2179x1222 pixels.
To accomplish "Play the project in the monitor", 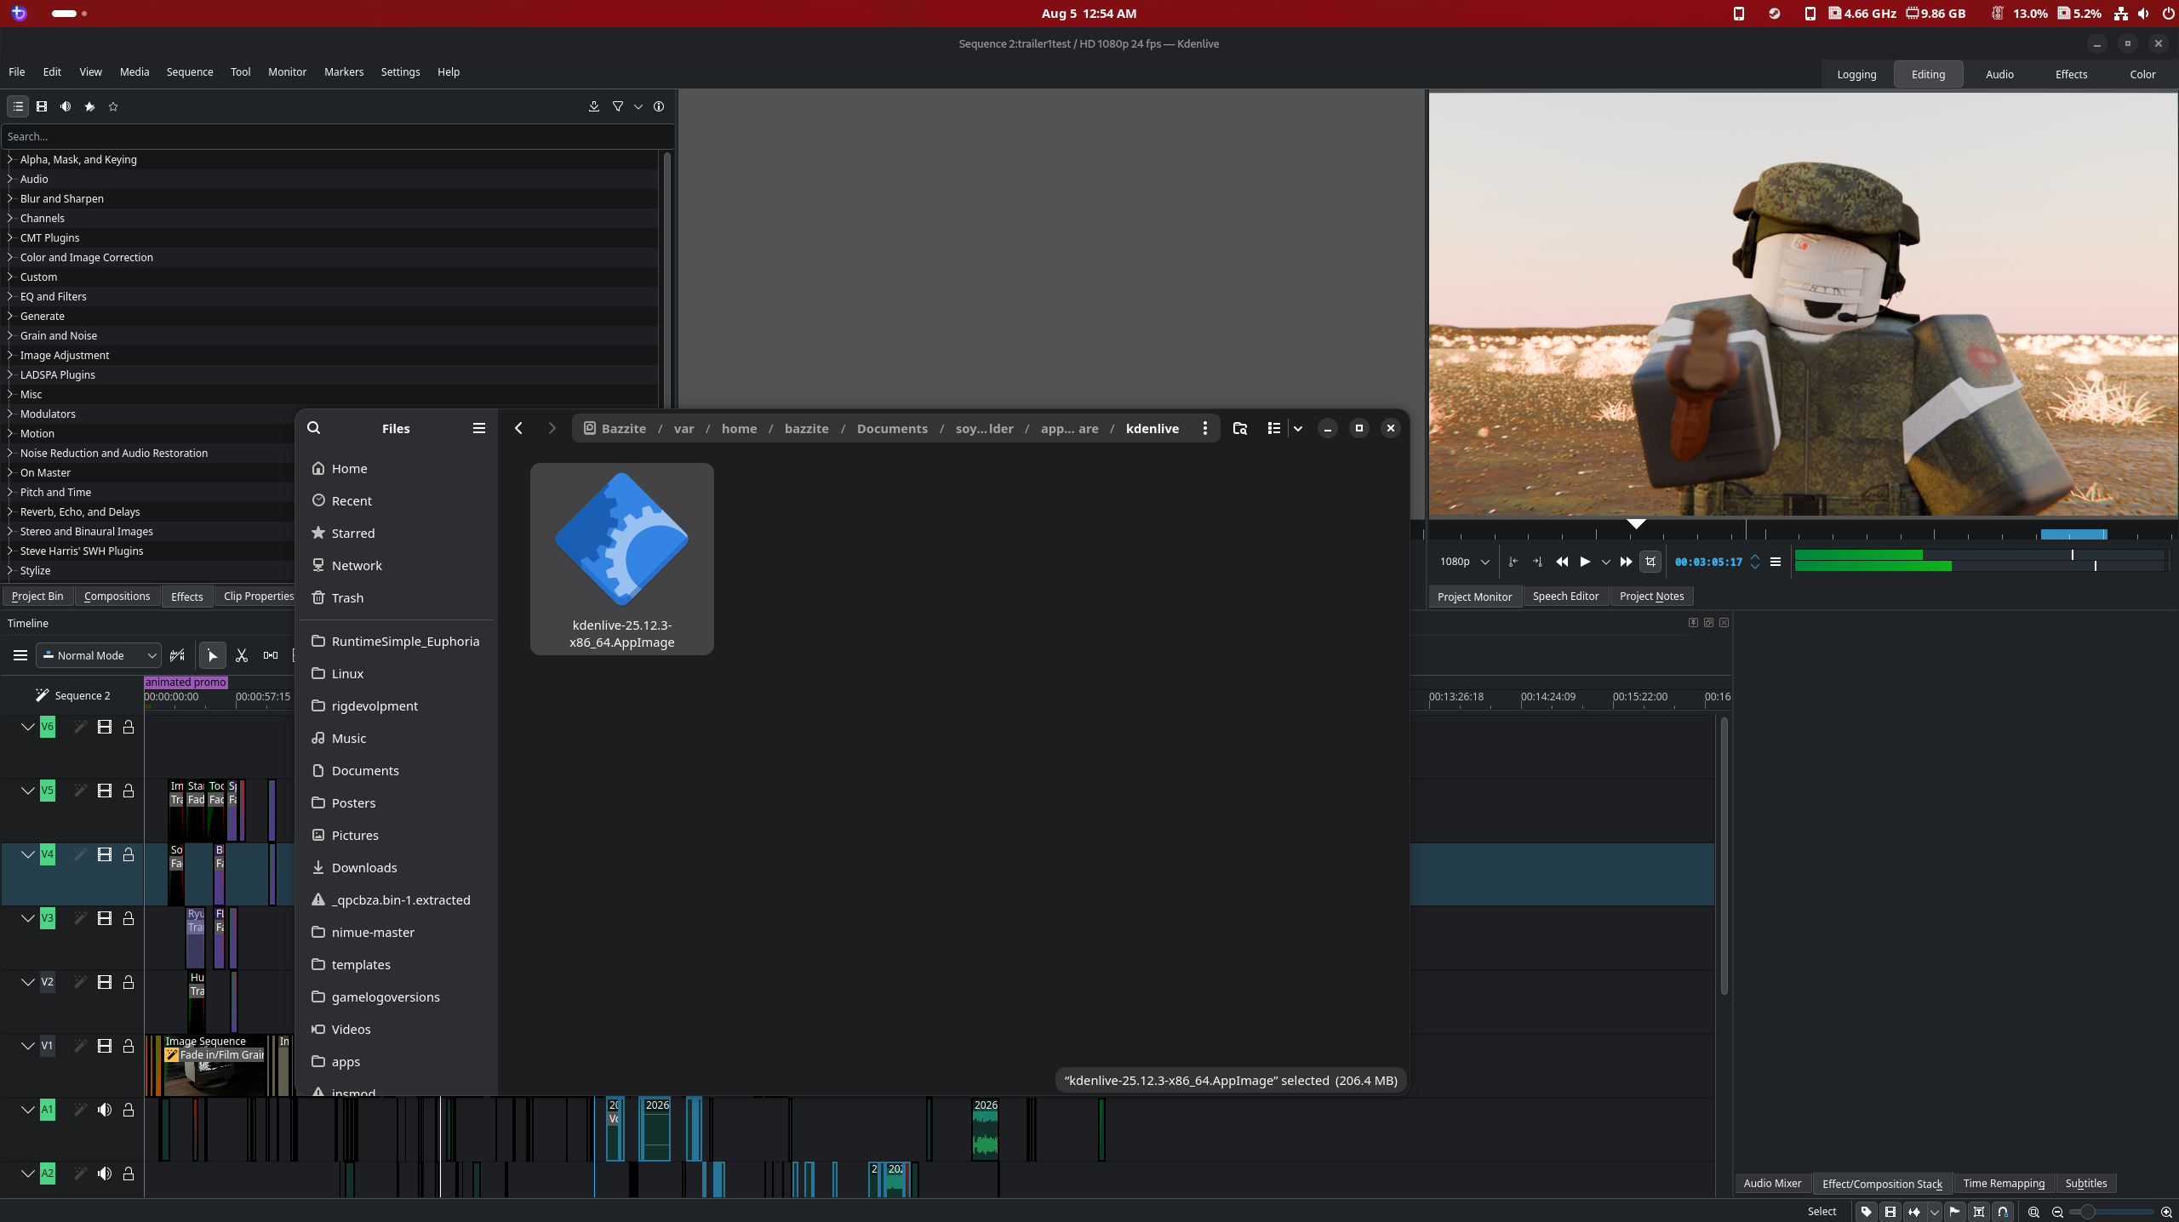I will click(x=1585, y=562).
